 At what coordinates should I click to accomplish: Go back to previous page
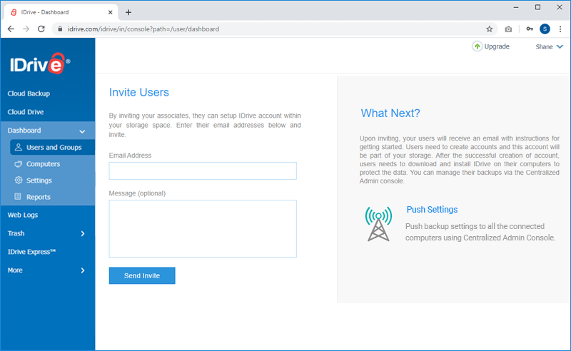(x=11, y=29)
